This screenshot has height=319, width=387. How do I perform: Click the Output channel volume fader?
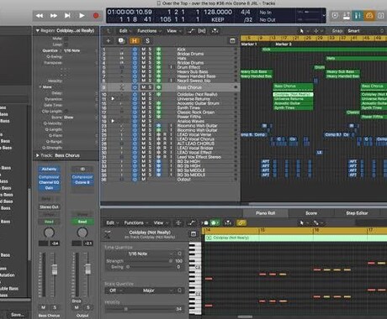[x=87, y=269]
